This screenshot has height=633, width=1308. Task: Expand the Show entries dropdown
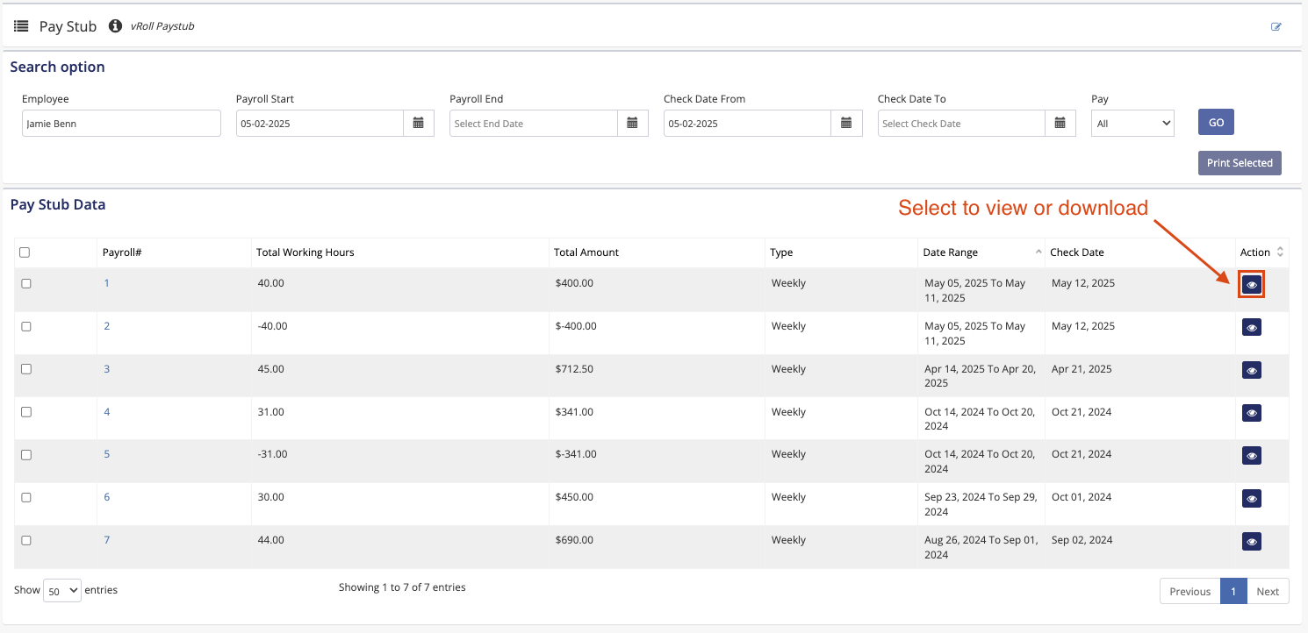pyautogui.click(x=62, y=591)
